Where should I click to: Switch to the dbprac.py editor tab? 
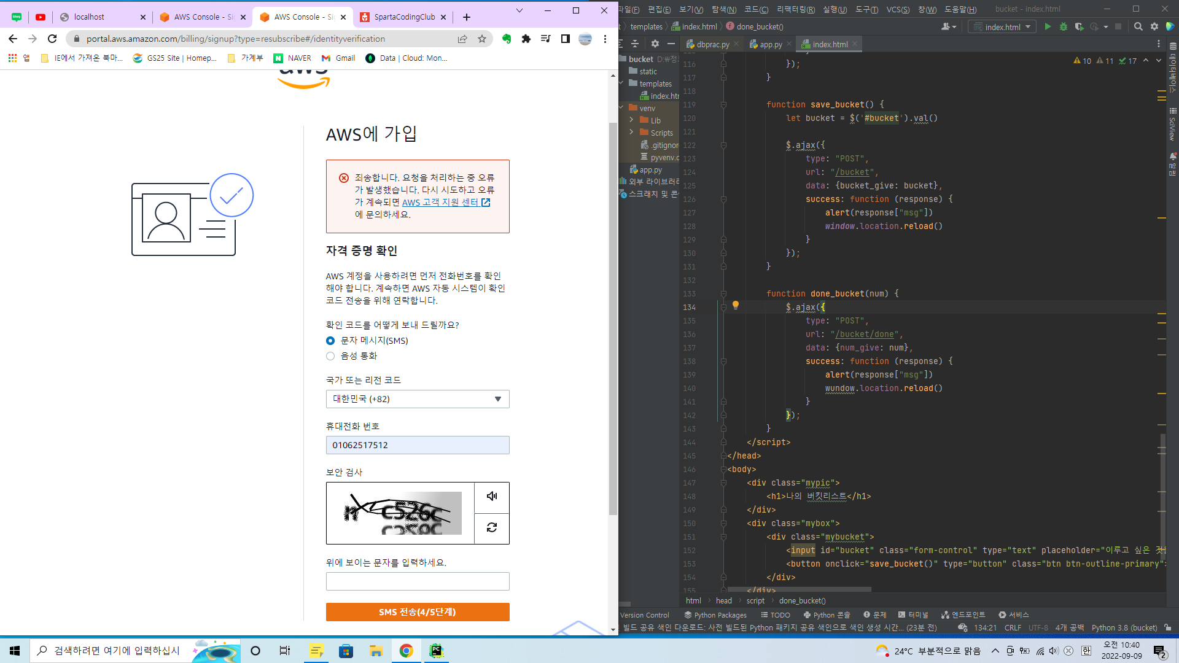tap(712, 44)
